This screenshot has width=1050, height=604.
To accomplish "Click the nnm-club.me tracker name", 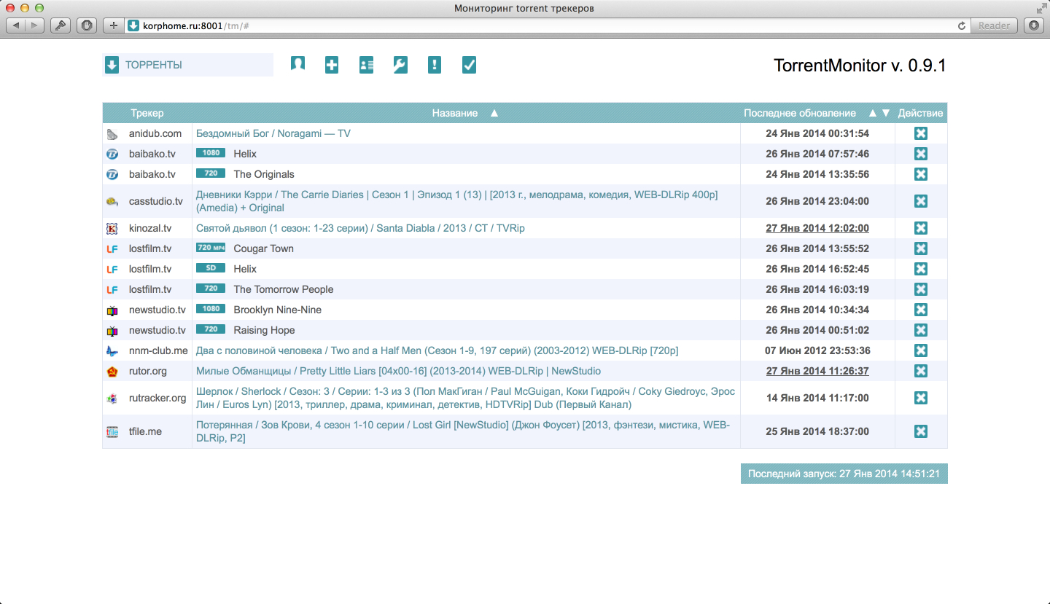I will 158,350.
